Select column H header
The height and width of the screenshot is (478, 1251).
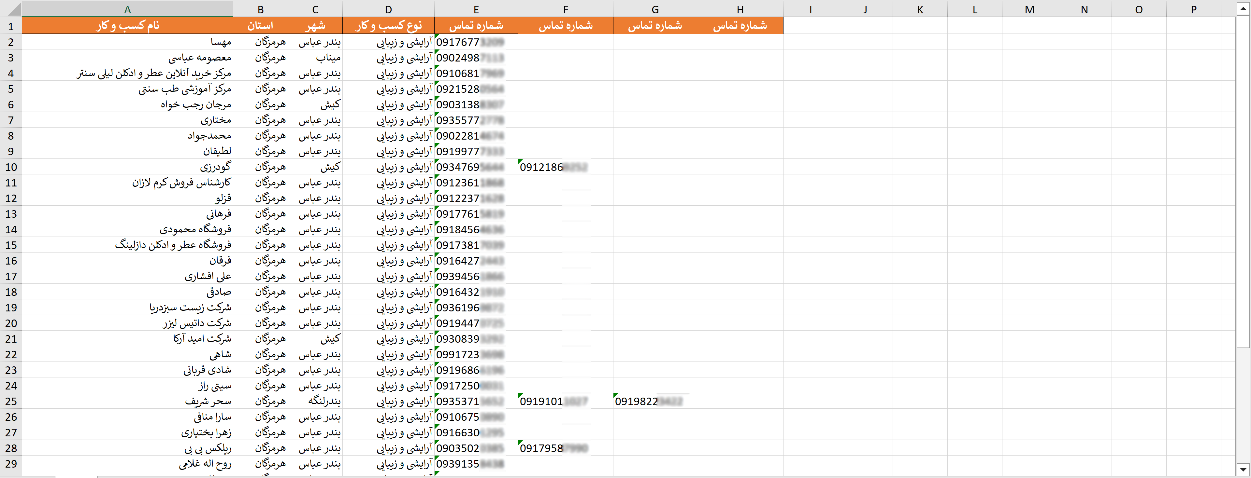740,9
